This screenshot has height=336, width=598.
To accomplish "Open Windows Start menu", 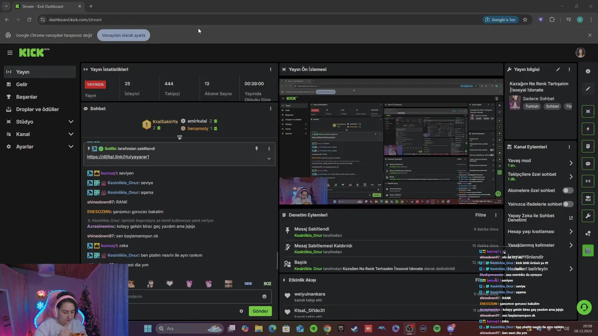I will (x=148, y=329).
